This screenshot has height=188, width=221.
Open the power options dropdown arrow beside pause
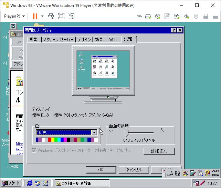pyautogui.click(x=42, y=16)
